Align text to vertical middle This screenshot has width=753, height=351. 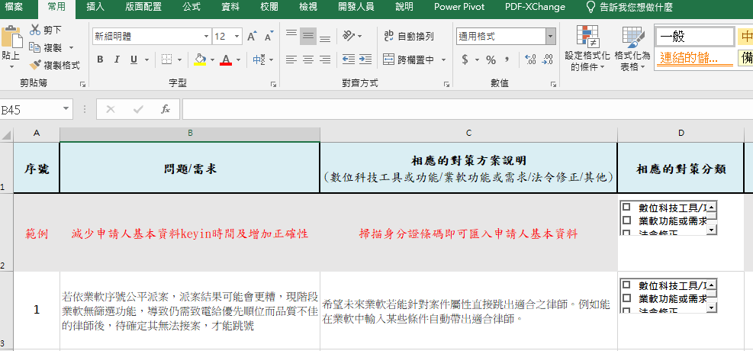click(308, 36)
